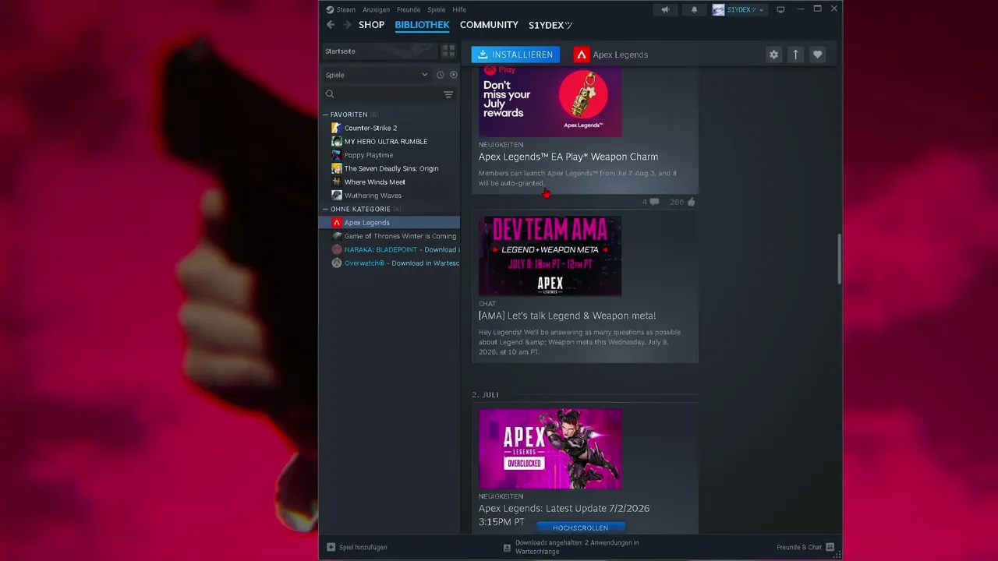Open the EA Play July rewards thumbnail

(550, 102)
